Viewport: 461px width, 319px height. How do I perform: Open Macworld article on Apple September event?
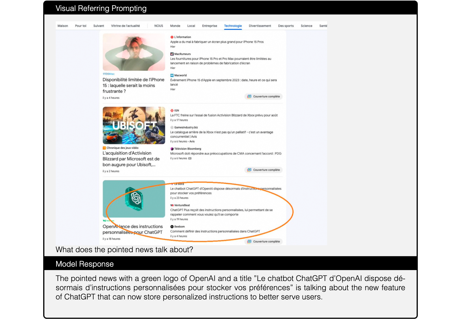223,82
